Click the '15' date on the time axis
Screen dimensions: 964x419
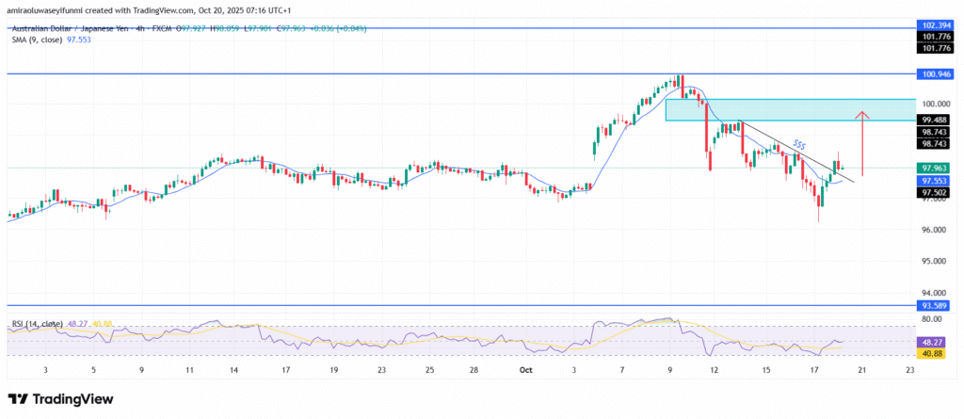click(766, 370)
